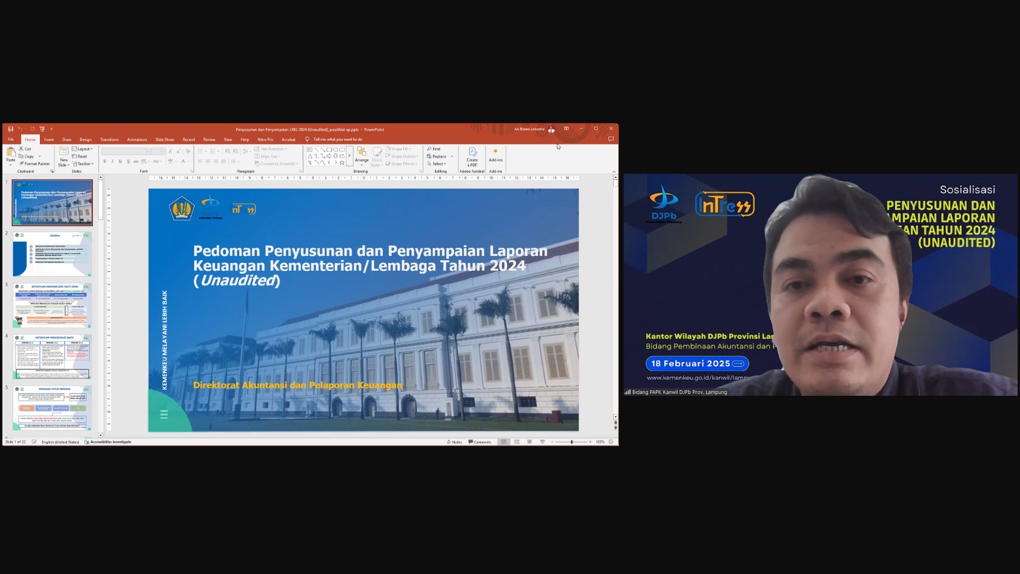
Task: Expand the shapes gallery More arrow
Action: click(x=350, y=156)
